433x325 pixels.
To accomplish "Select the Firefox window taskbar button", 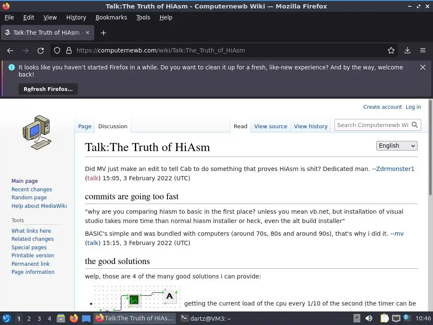I will (x=135, y=318).
